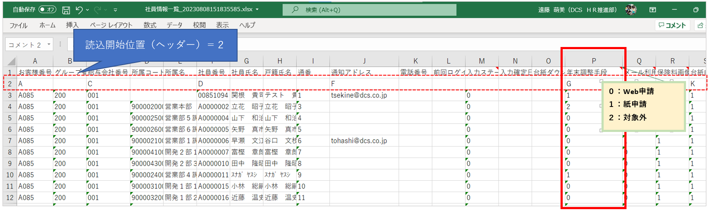Switch to the 挿入 tab
The image size is (708, 210).
[72, 25]
